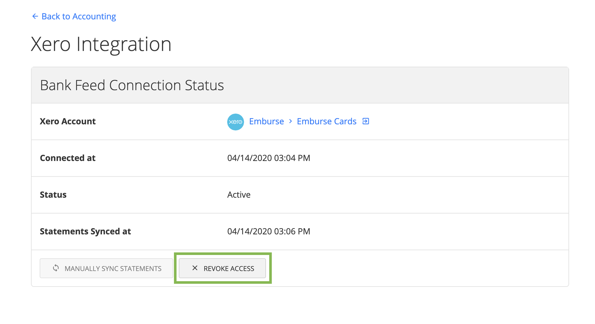
Task: Click the Xero Integration page title
Action: (101, 44)
